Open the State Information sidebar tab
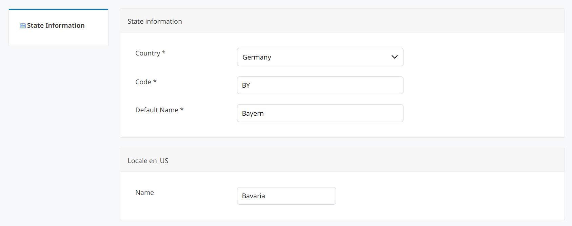This screenshot has height=226, width=572. [x=56, y=26]
